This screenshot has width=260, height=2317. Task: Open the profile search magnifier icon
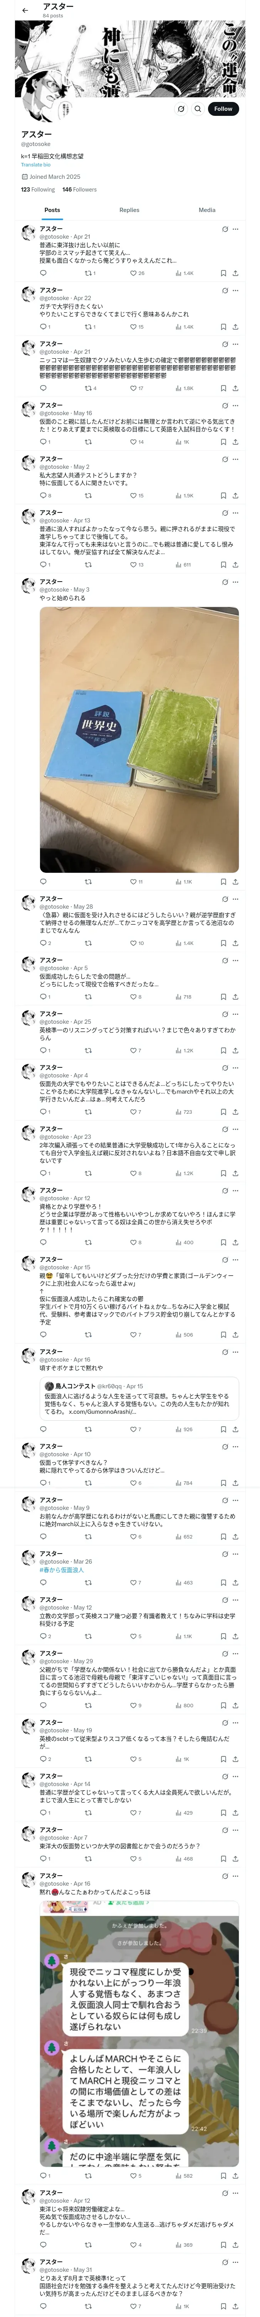(197, 109)
